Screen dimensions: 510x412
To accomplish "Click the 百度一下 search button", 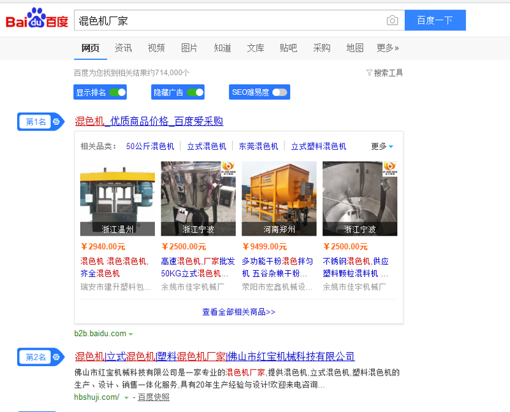I will click(435, 20).
